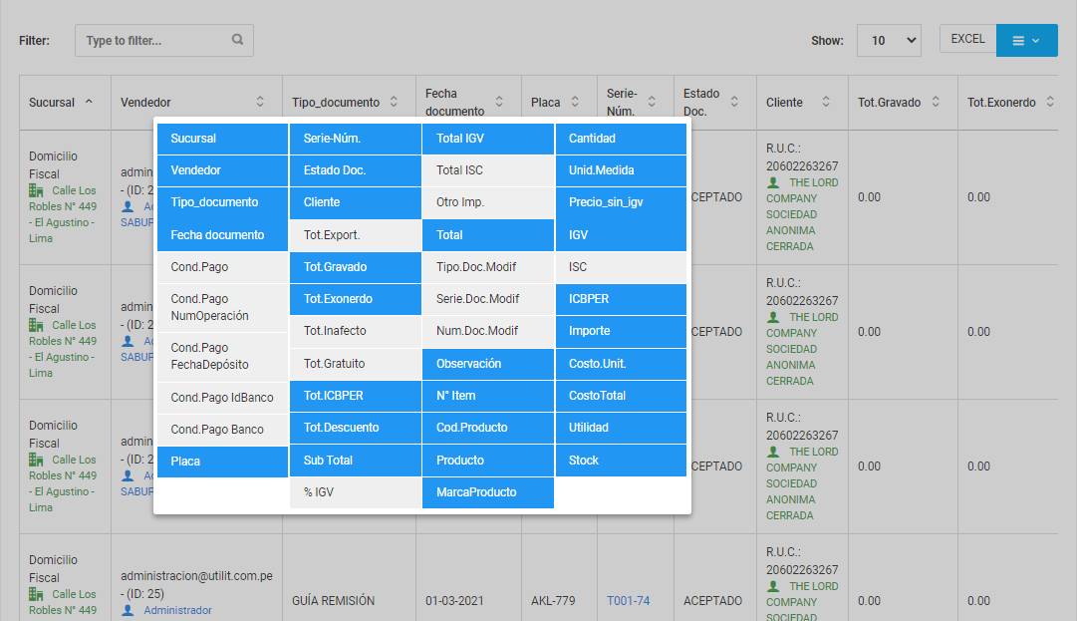Screen dimensions: 1077x621
Task: Toggle the ISC column option
Action: (621, 267)
